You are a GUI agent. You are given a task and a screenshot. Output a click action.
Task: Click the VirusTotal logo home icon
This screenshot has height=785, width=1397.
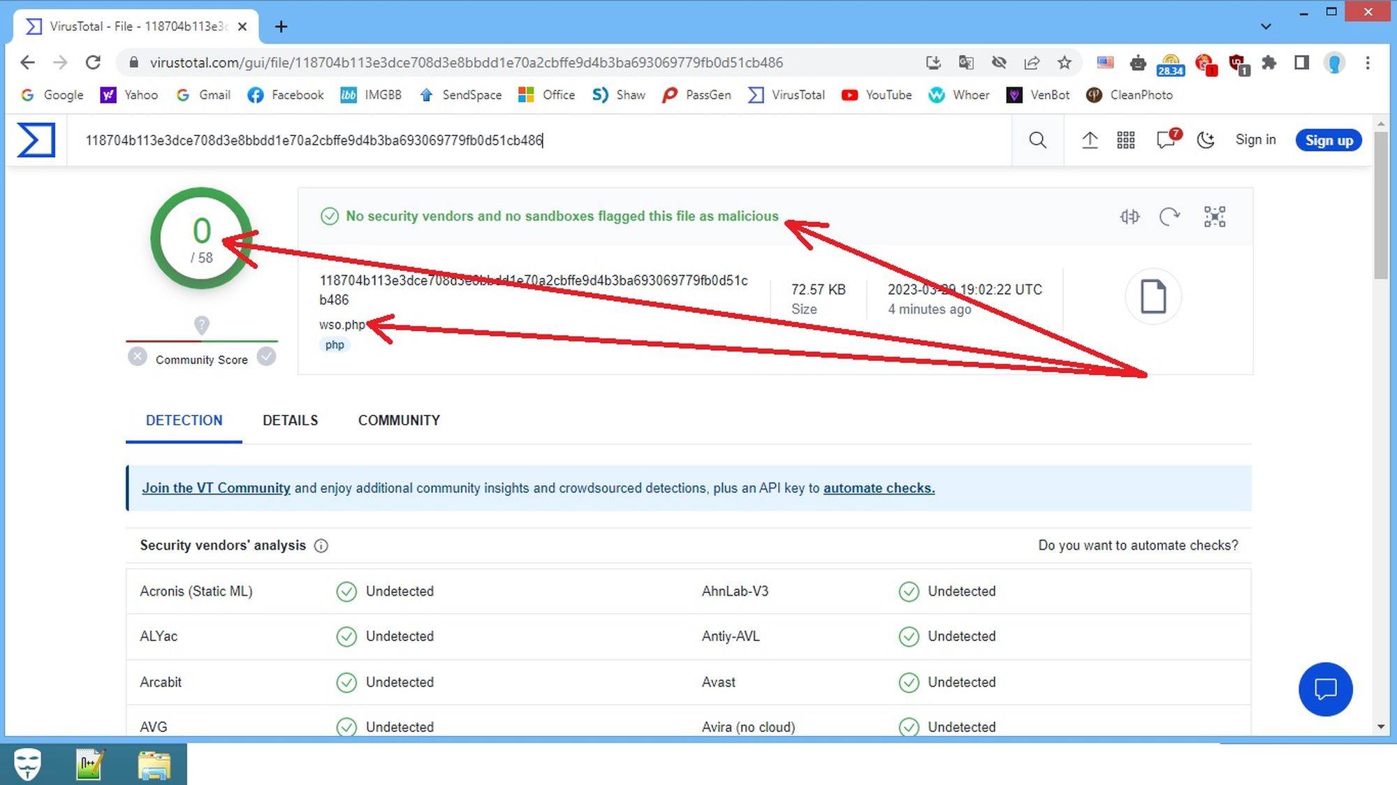coord(36,140)
